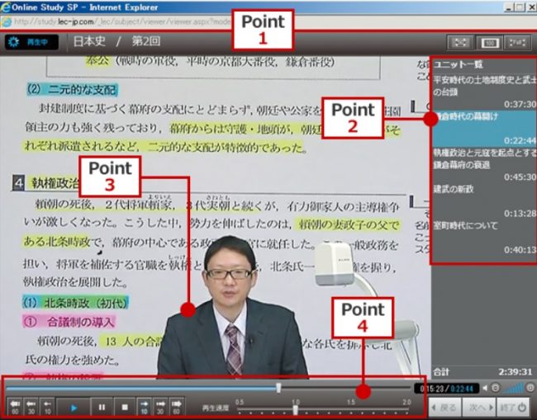Viewport: 537px width, 420px height.
Task: Click the 再生速度 speed slider handle
Action: coord(295,410)
